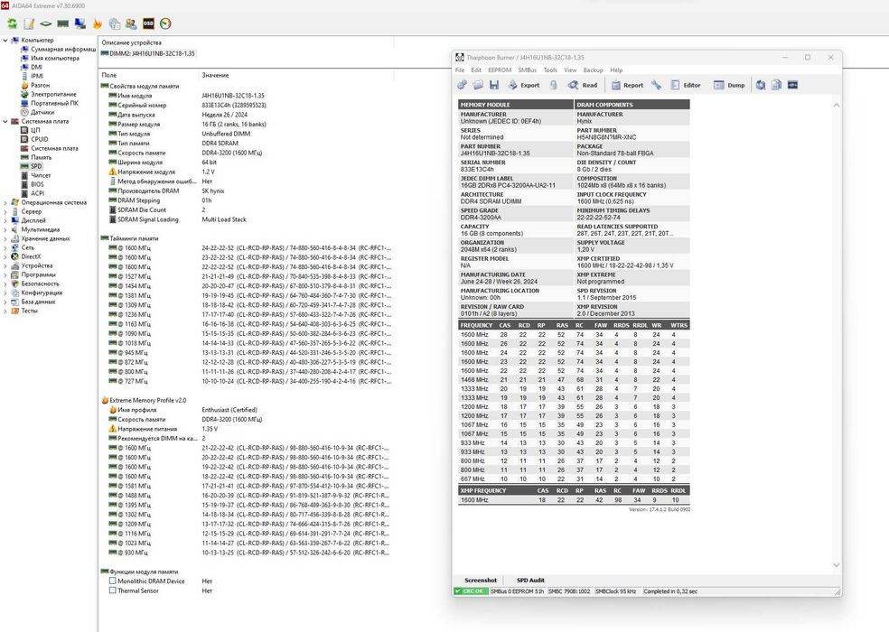Click the users icon in AIDA64 toolbar
The height and width of the screenshot is (632, 889).
click(x=131, y=23)
